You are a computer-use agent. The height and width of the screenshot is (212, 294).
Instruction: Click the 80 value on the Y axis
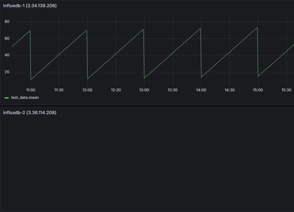point(7,22)
